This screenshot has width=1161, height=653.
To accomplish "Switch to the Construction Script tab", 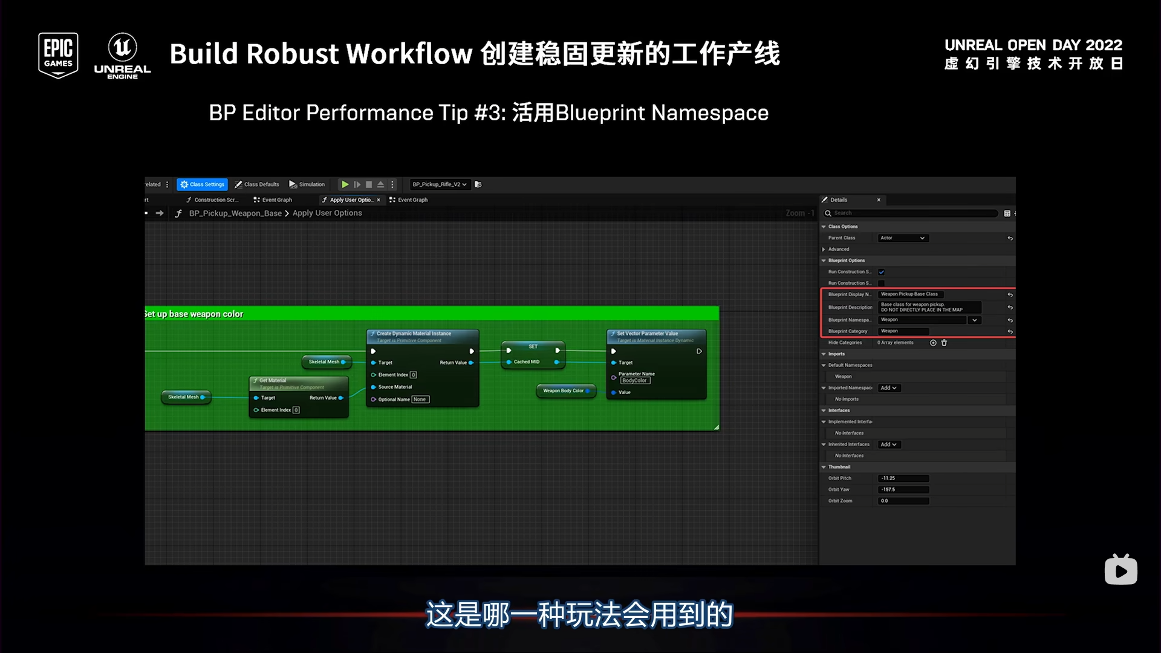I will (x=212, y=200).
